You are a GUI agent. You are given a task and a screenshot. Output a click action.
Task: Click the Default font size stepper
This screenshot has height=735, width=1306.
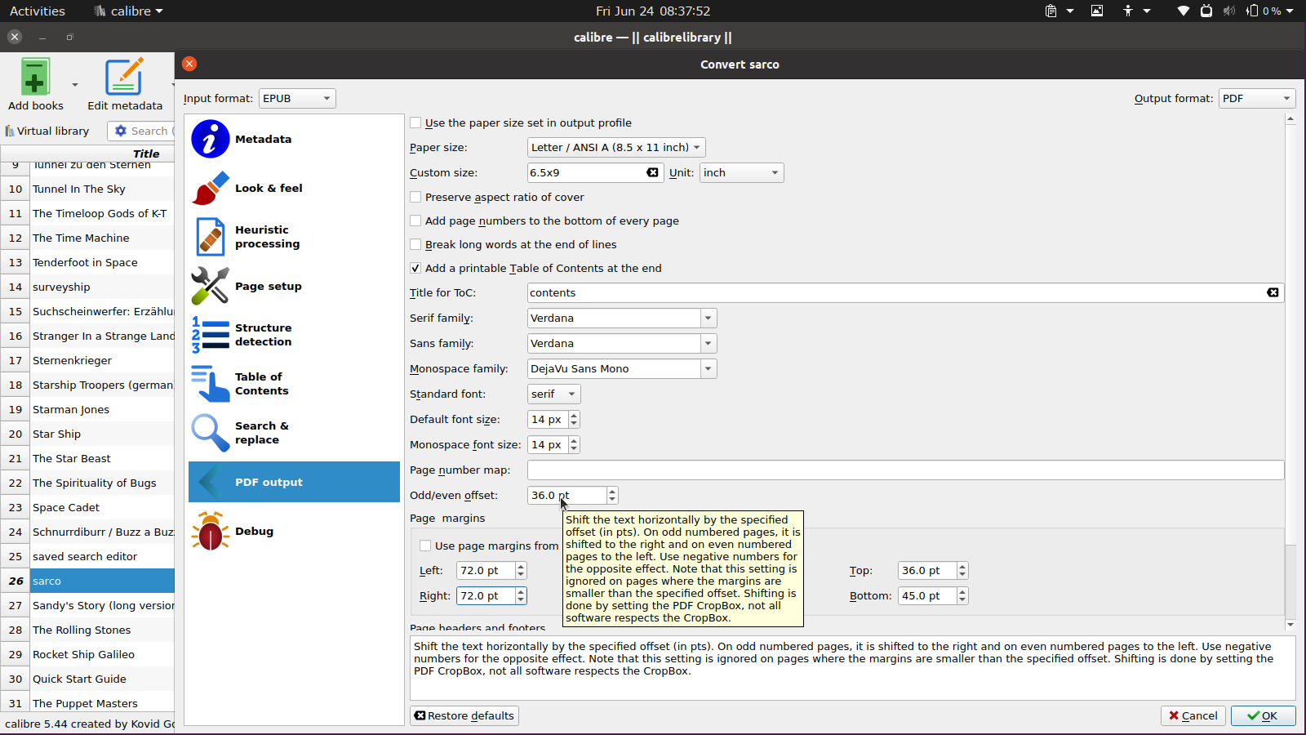(574, 419)
